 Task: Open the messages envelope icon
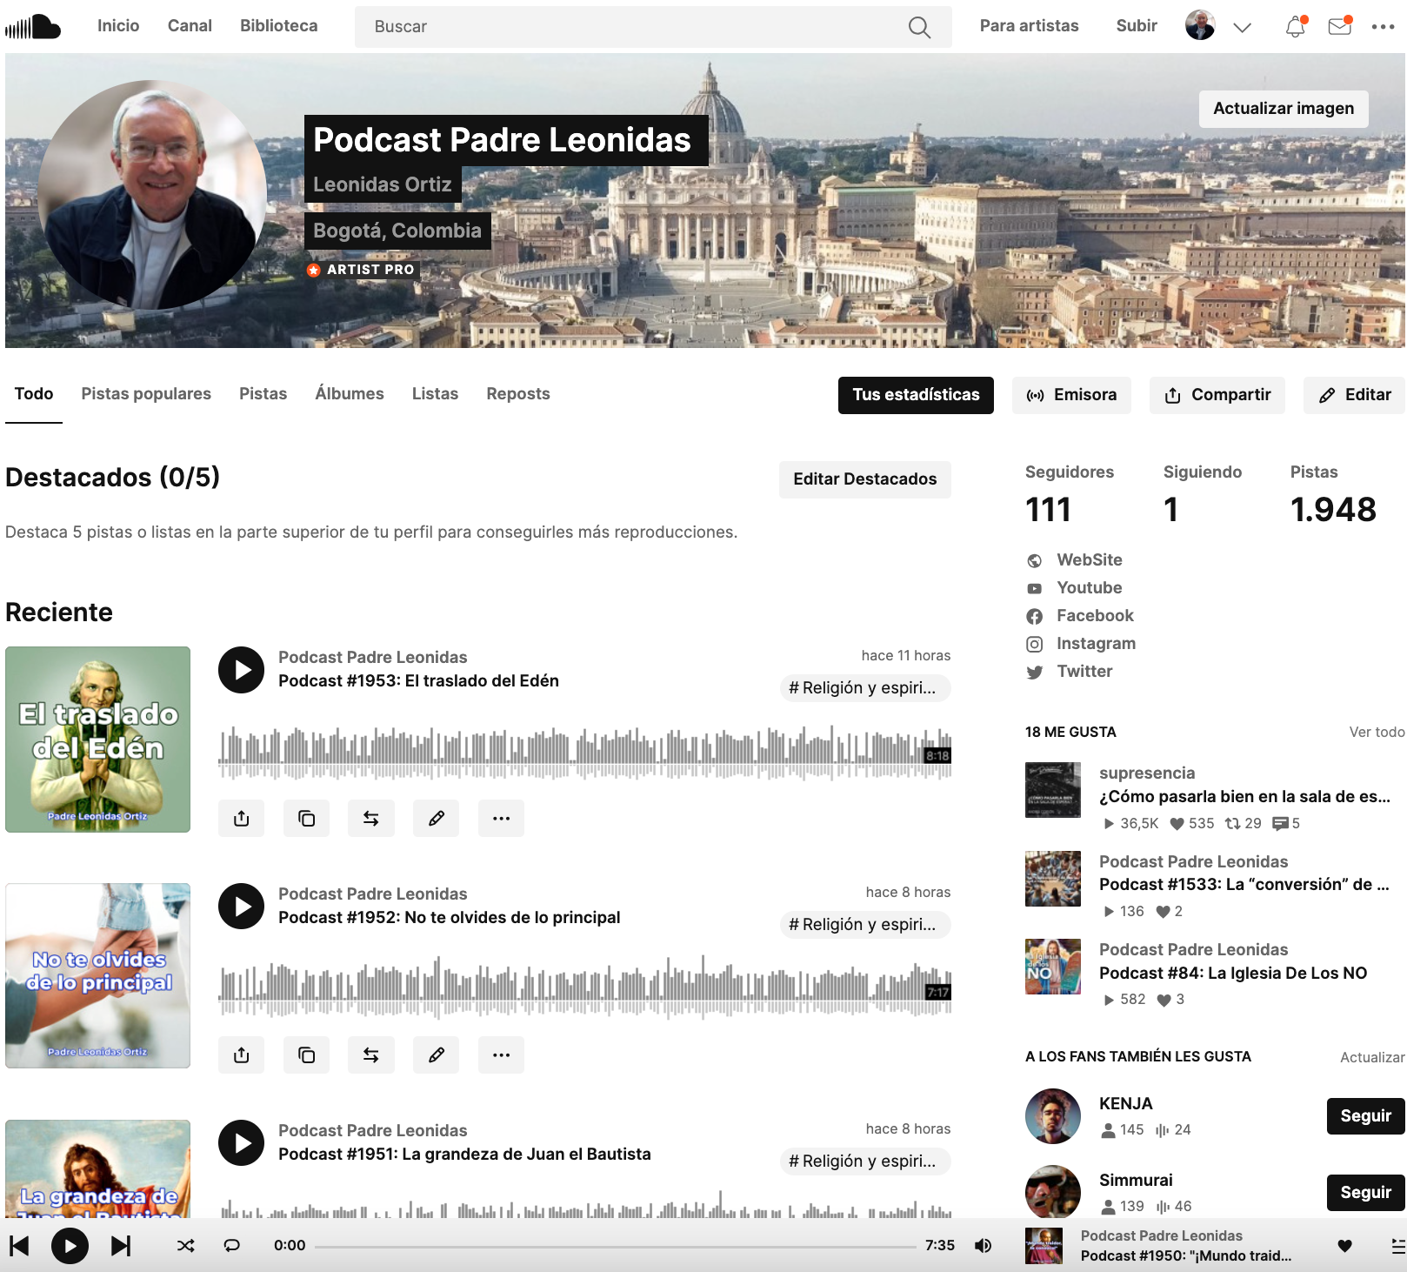pos(1339,26)
